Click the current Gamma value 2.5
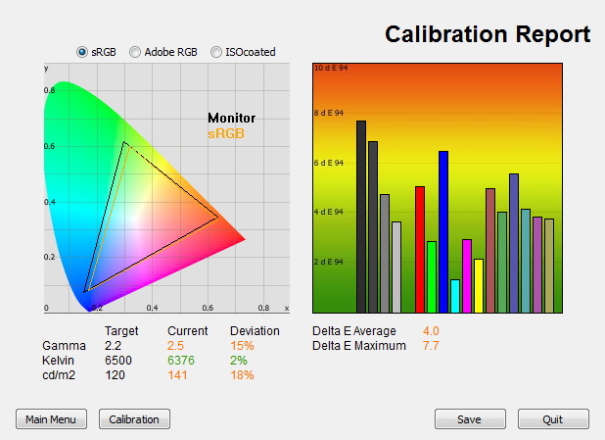 (175, 345)
